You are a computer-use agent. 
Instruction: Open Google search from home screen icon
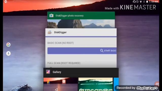click(x=8, y=45)
